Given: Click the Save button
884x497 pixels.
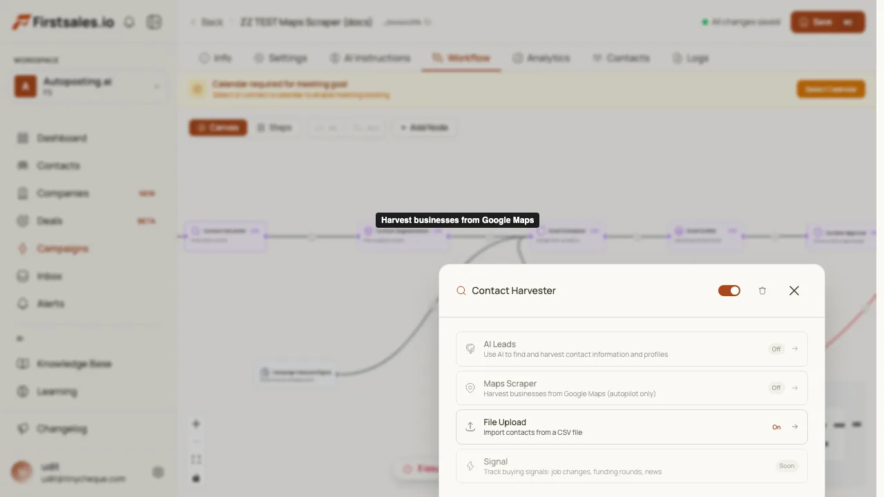Looking at the screenshot, I should point(827,22).
